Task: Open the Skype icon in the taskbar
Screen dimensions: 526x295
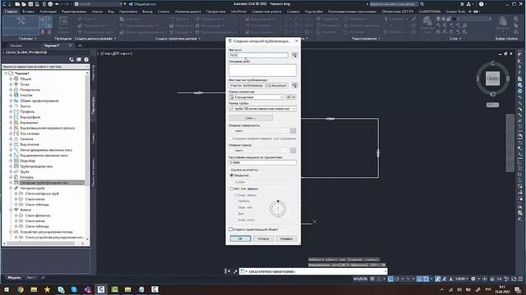Action: [74, 289]
